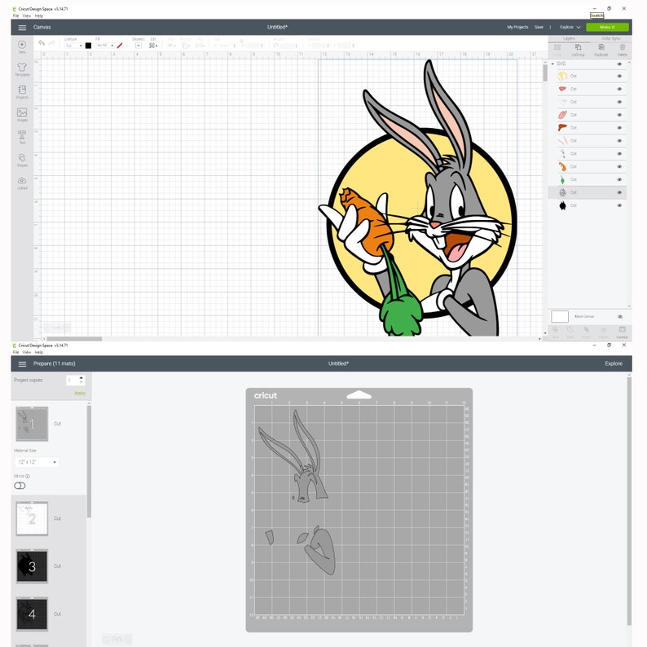Open the Shapes tool in sidebar

coord(22,157)
